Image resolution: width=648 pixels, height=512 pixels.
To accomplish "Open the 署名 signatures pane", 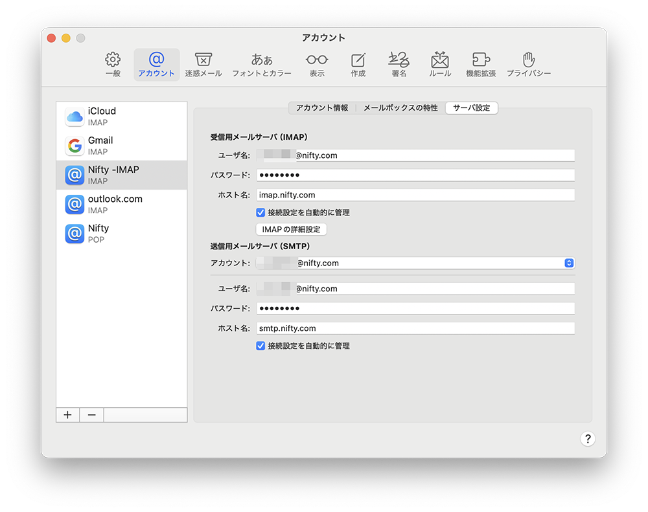I will pos(399,65).
